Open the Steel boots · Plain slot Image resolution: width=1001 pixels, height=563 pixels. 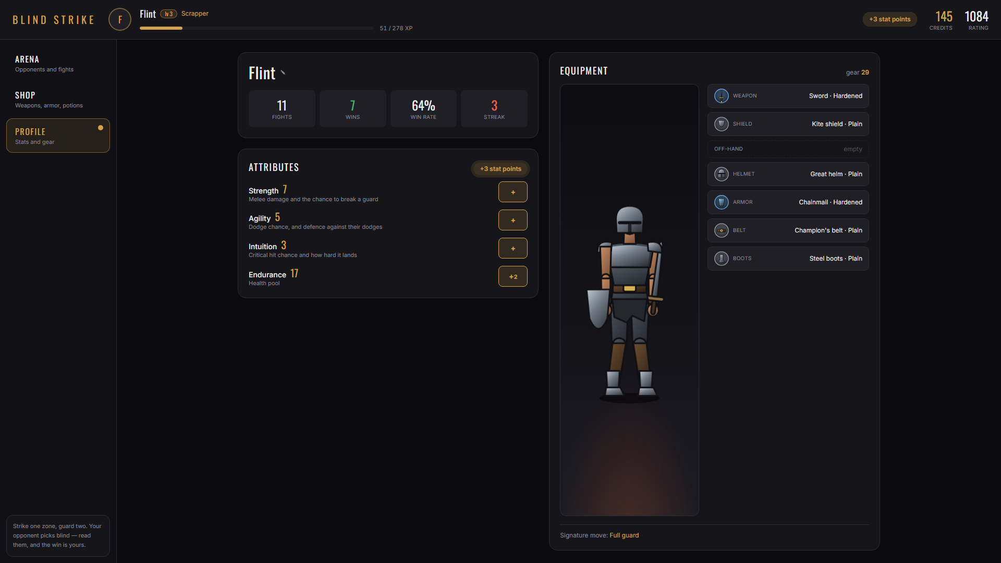click(x=788, y=259)
